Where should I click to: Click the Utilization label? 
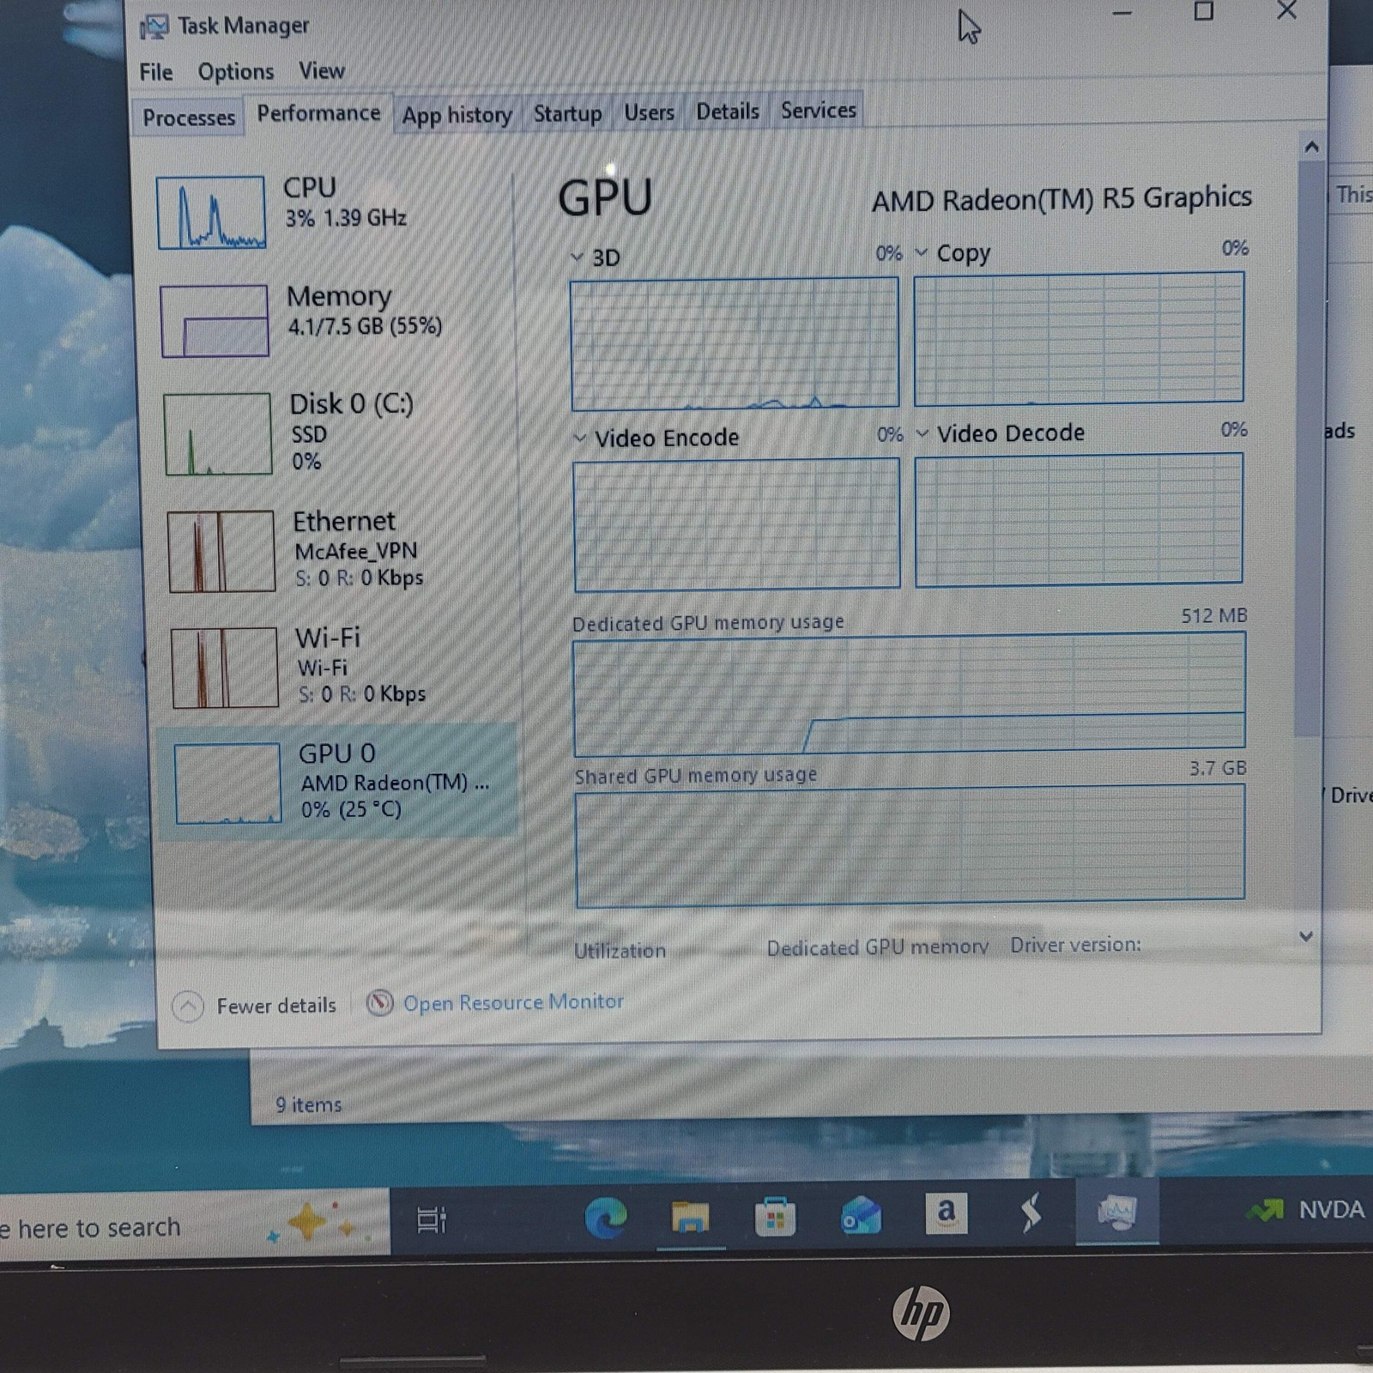coord(620,951)
